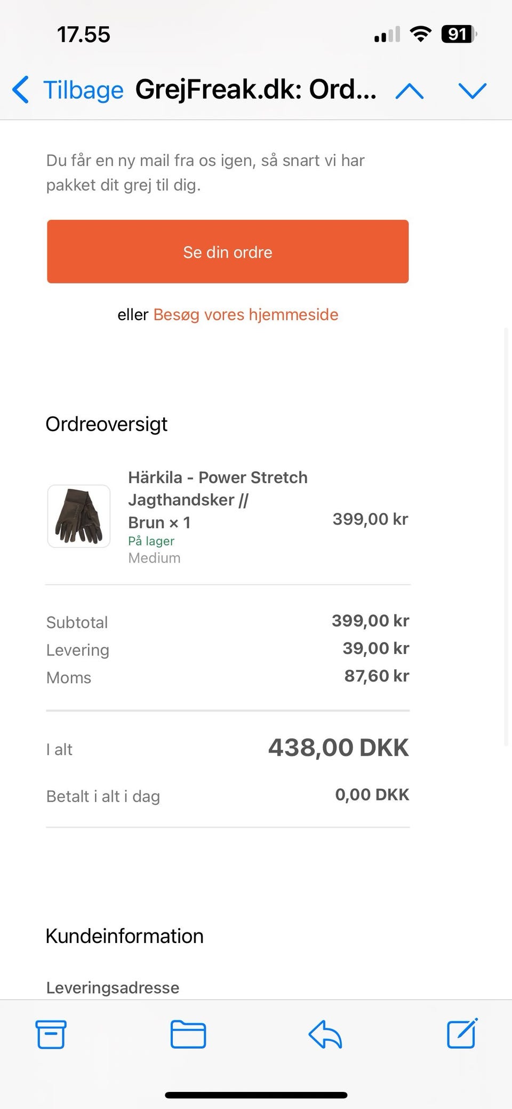512x1109 pixels.
Task: Open the Besøg vores hjemmeside link
Action: pos(246,314)
